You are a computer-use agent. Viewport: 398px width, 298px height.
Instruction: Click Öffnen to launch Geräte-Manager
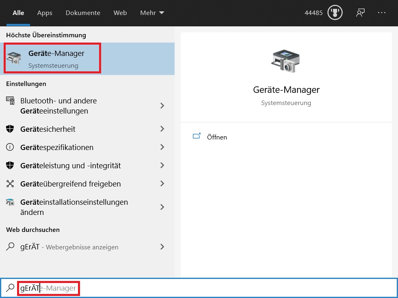pos(217,137)
